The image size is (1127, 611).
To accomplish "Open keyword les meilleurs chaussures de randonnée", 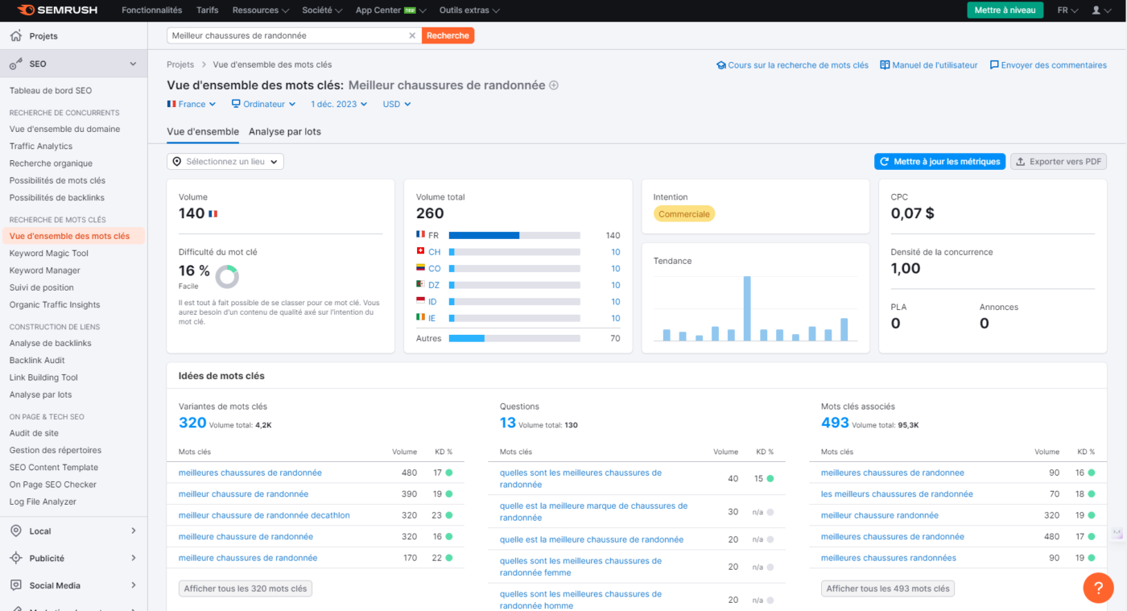I will (897, 493).
